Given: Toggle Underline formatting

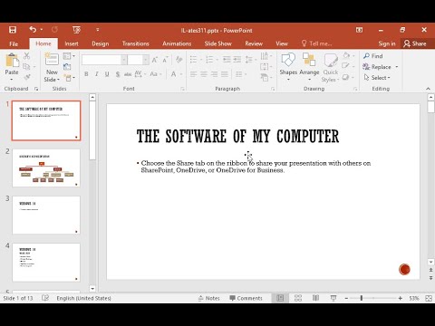Looking at the screenshot, I should 107,74.
